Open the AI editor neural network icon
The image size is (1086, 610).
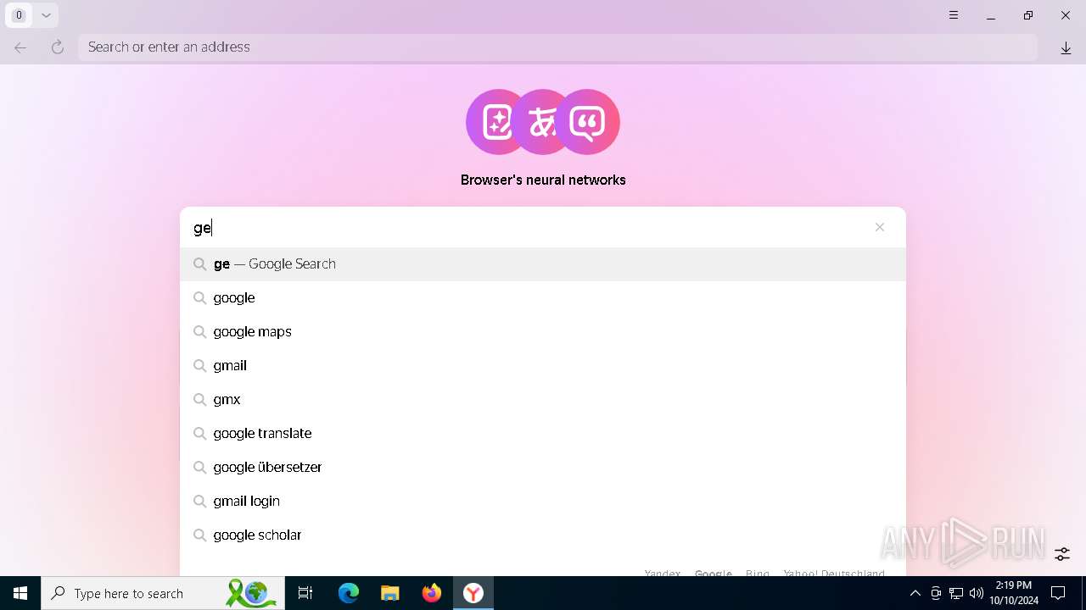point(495,122)
